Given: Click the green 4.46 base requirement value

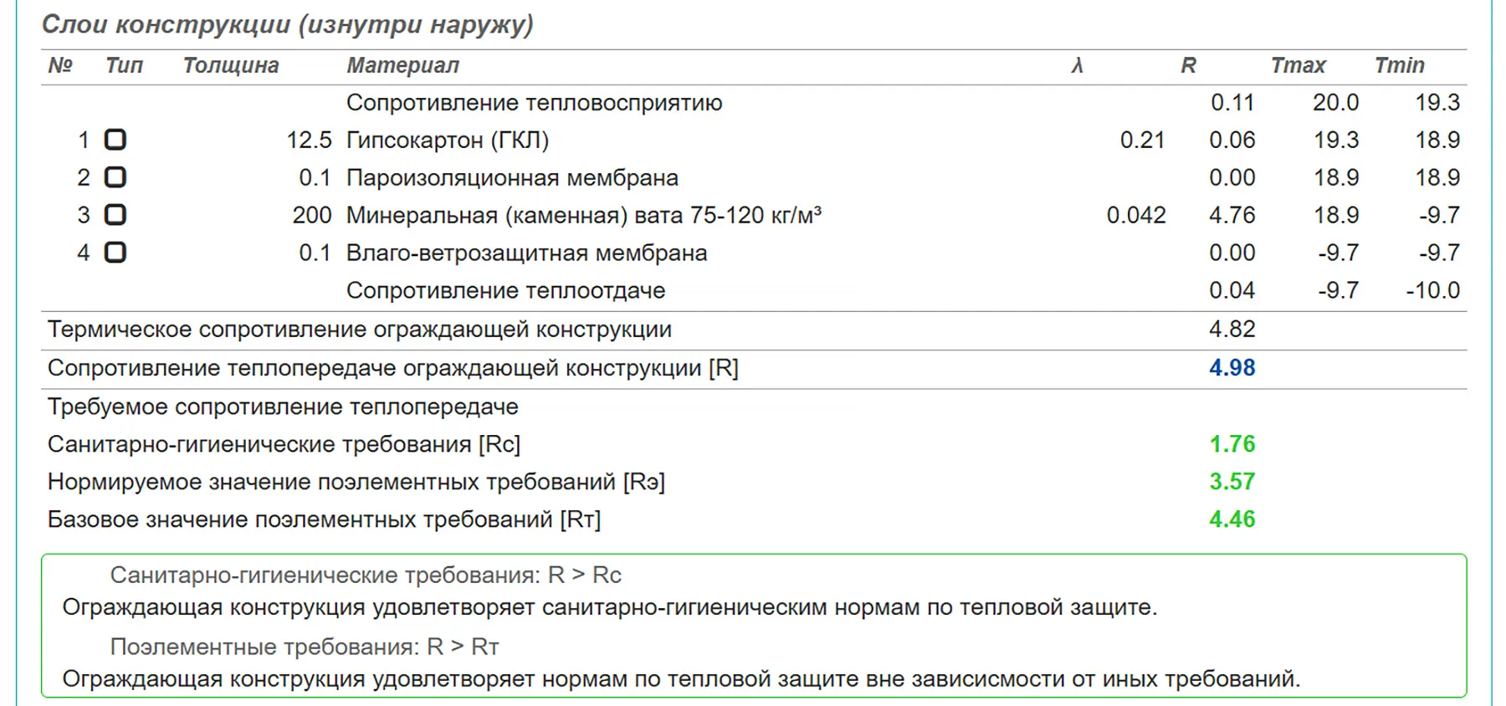Looking at the screenshot, I should [1232, 519].
